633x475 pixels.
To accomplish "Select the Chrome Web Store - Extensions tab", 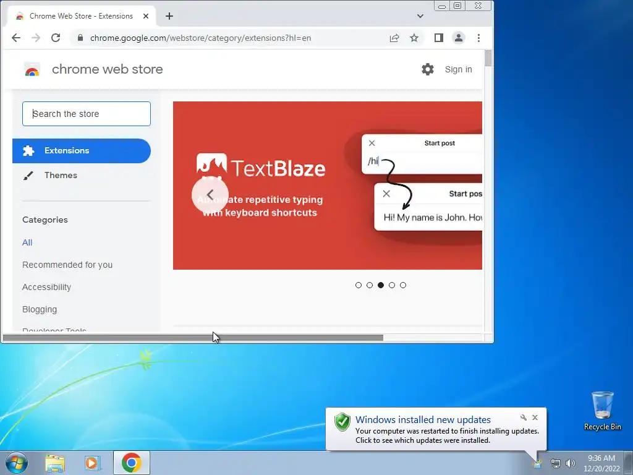I will coord(81,16).
